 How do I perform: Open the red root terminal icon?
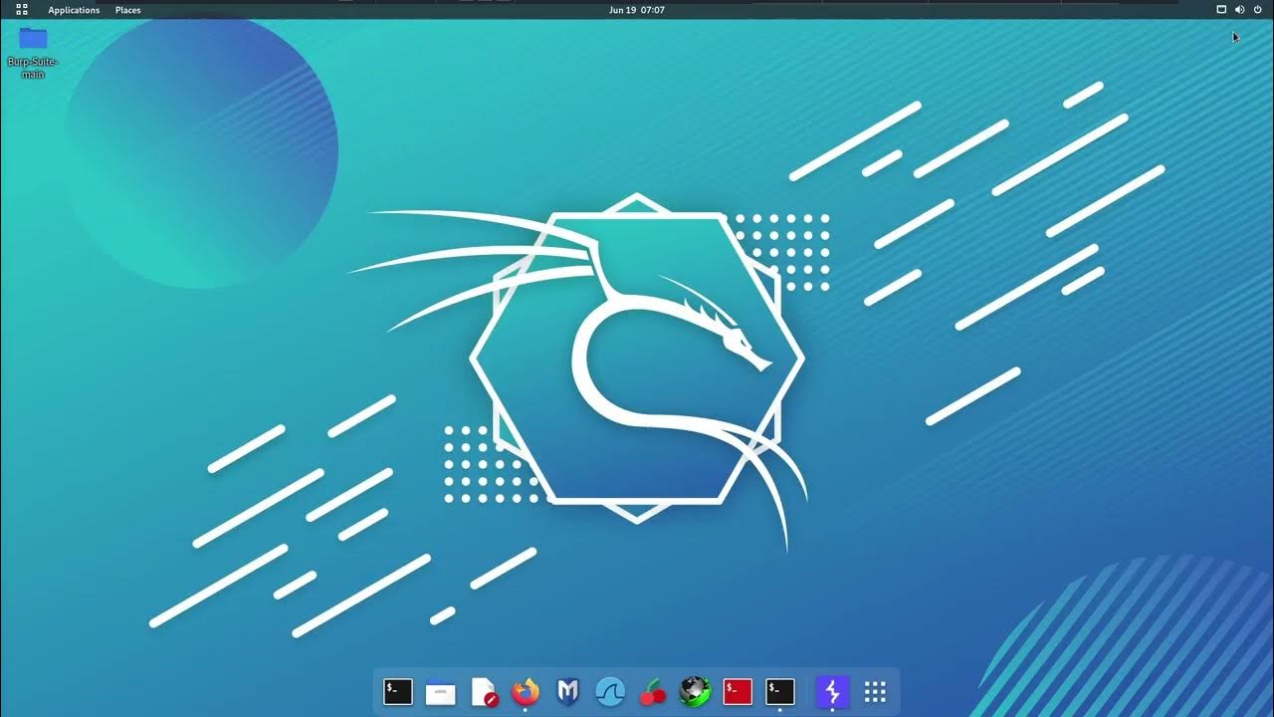tap(738, 691)
